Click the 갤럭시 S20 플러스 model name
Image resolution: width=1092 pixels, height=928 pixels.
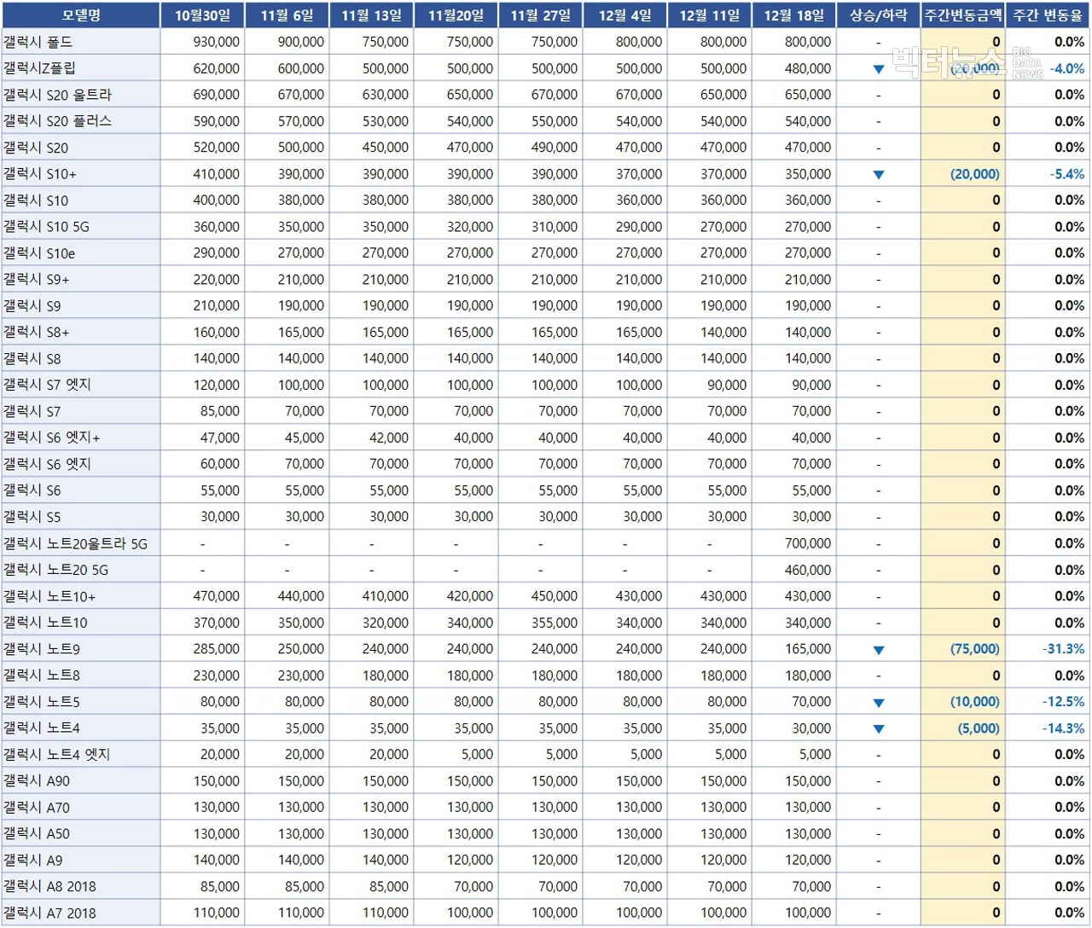pyautogui.click(x=57, y=121)
